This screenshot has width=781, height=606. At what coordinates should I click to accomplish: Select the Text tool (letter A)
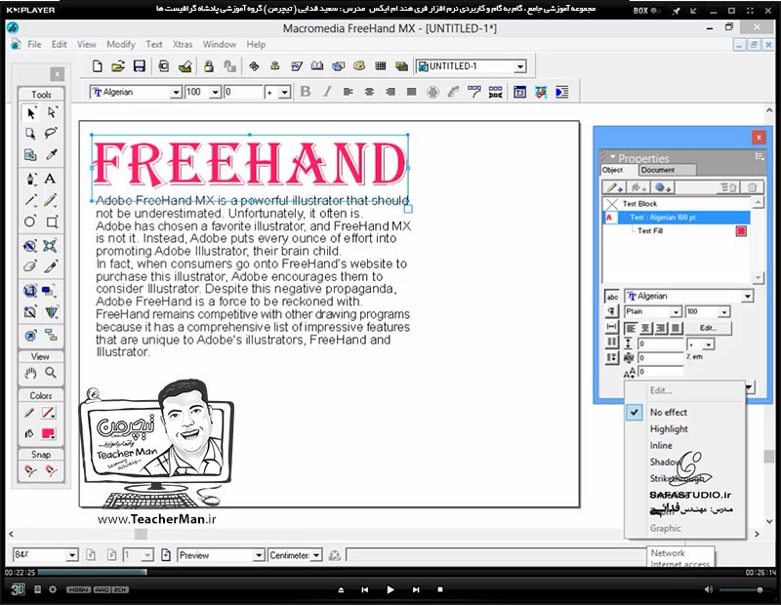point(50,179)
